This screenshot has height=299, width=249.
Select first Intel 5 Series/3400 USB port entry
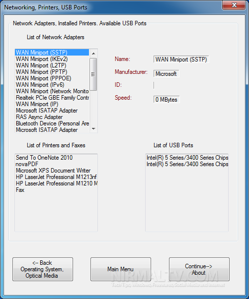coord(187,158)
